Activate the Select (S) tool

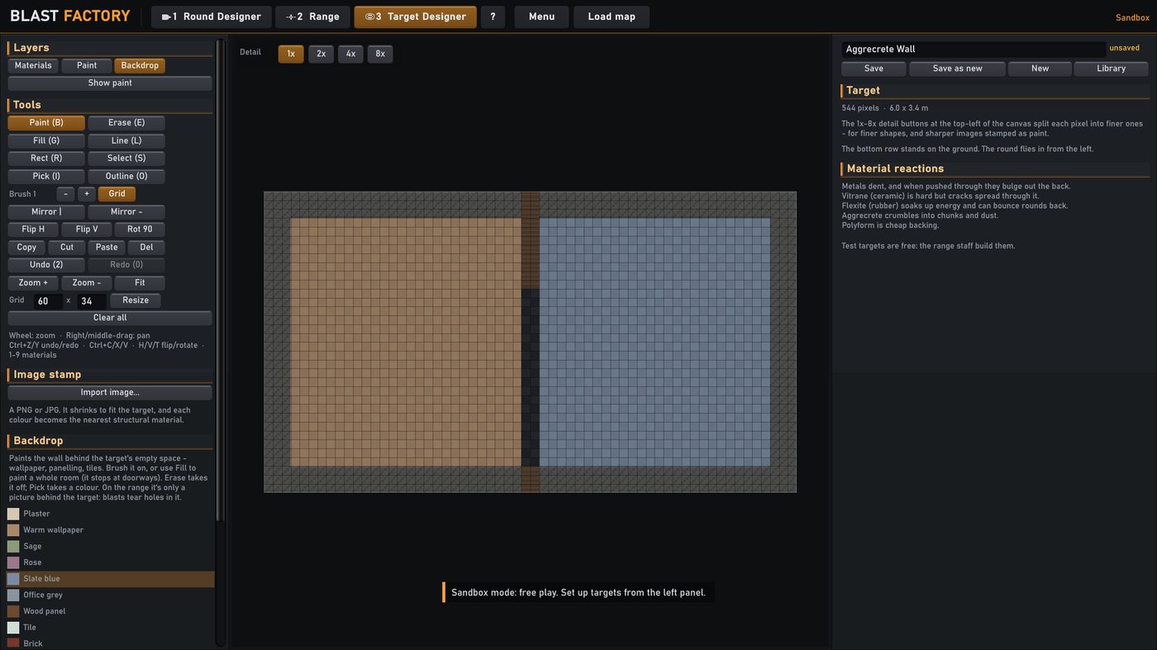tap(126, 159)
